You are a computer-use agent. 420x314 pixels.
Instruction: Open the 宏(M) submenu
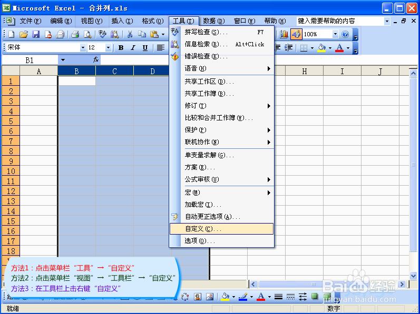point(221,193)
